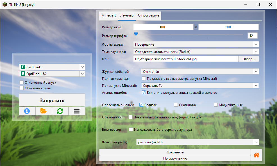Open the Язык (Language) dropdown
277x166 pixels.
tap(197, 142)
